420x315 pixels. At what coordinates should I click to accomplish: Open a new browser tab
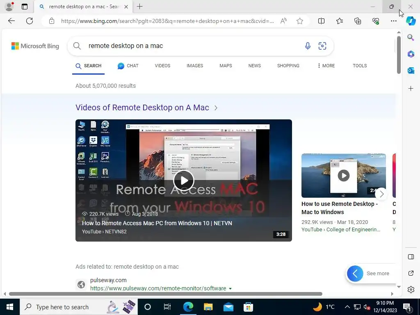pos(139,7)
